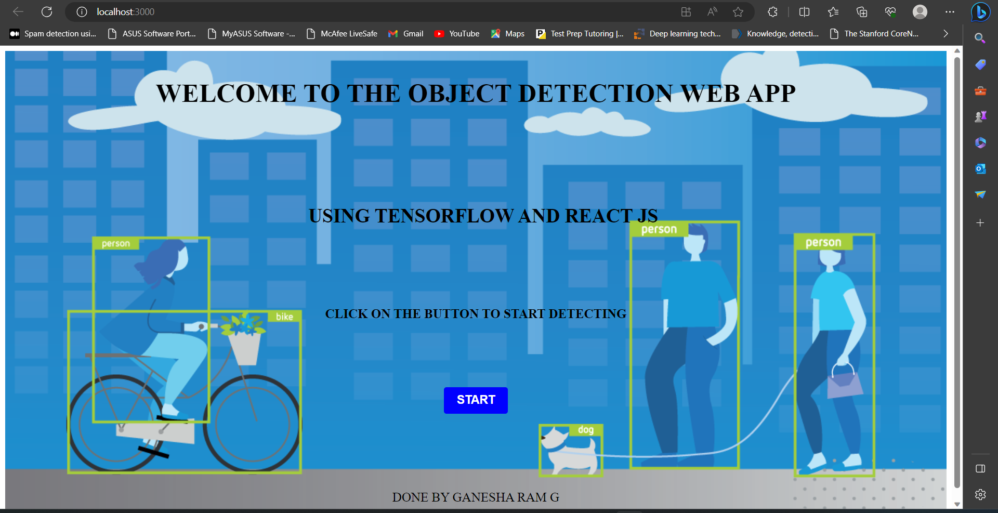Screen dimensions: 998x513
Task: Open the Collections icon in the toolbar
Action: click(862, 12)
